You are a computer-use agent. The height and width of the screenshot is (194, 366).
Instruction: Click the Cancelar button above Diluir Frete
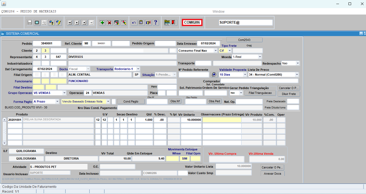click(289, 88)
